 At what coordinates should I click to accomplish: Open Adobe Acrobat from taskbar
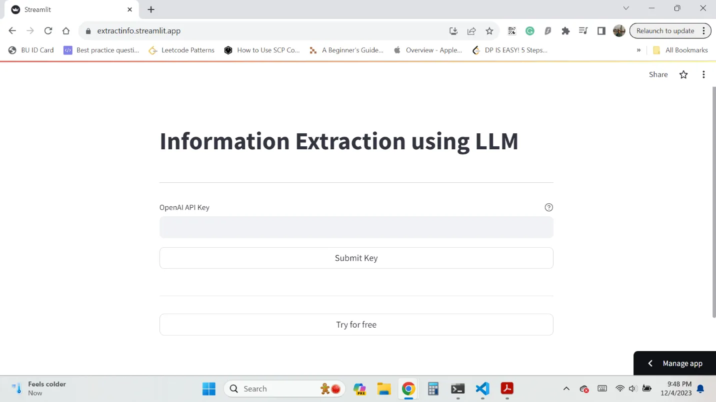(507, 389)
